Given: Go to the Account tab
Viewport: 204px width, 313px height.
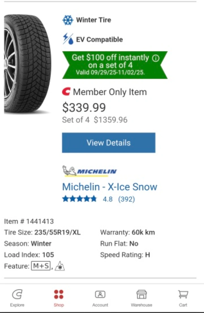Looking at the screenshot, I should pos(100,298).
